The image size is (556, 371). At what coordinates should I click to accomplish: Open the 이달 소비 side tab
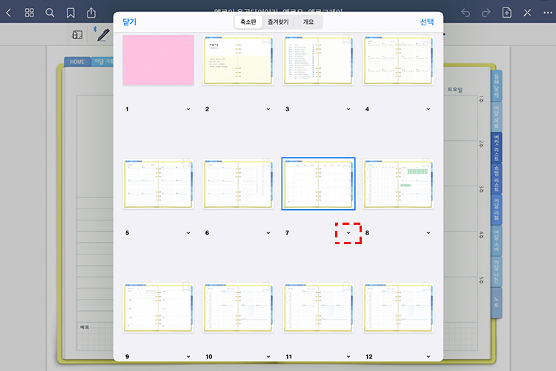click(x=497, y=240)
